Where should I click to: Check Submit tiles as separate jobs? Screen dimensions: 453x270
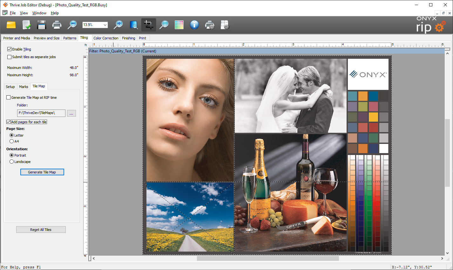[x=10, y=57]
